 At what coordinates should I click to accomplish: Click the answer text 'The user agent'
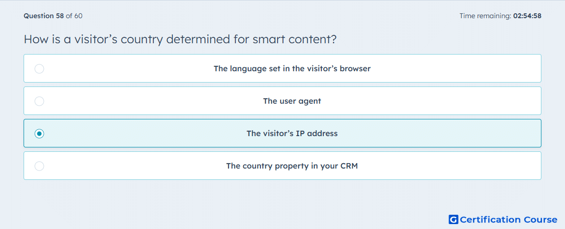coord(292,101)
